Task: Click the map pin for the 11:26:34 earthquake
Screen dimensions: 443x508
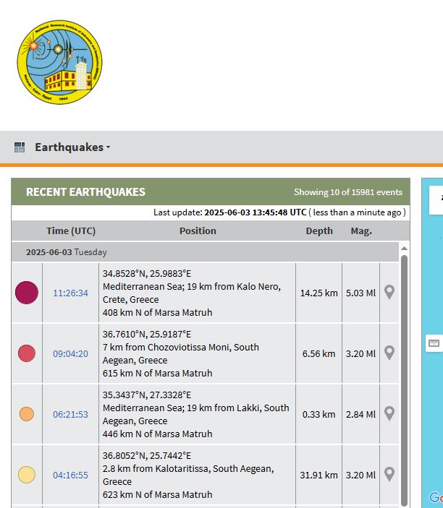Action: click(389, 293)
